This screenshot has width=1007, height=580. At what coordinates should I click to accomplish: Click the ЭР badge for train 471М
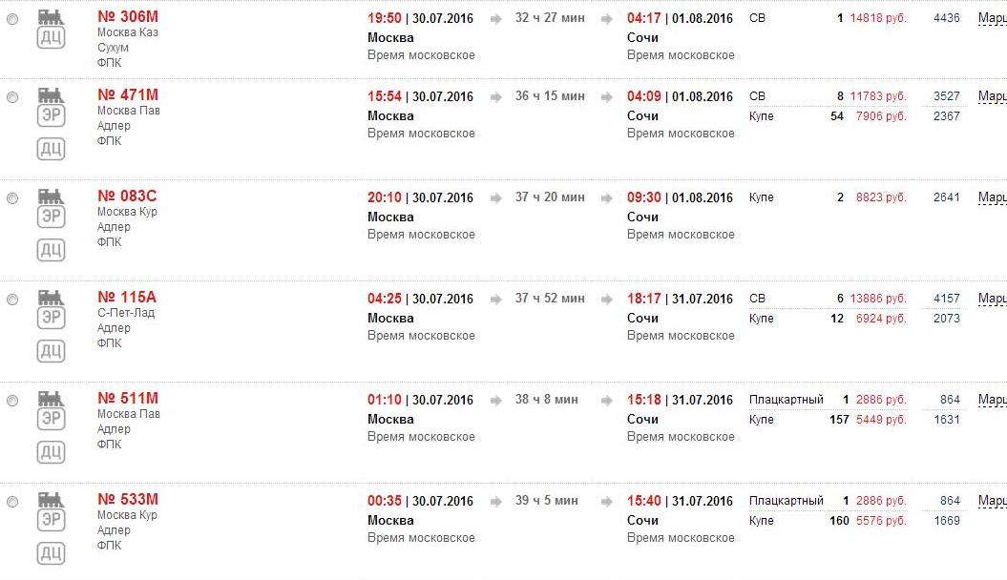tap(51, 116)
